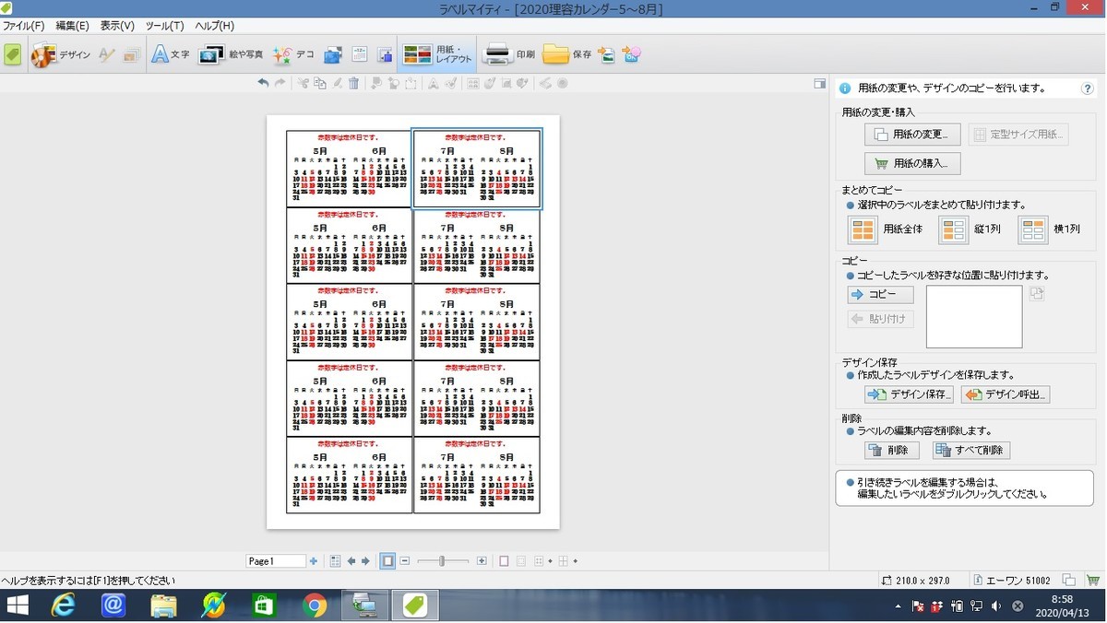Open the ツール(T) menu
The width and height of the screenshot is (1107, 623).
click(x=164, y=26)
